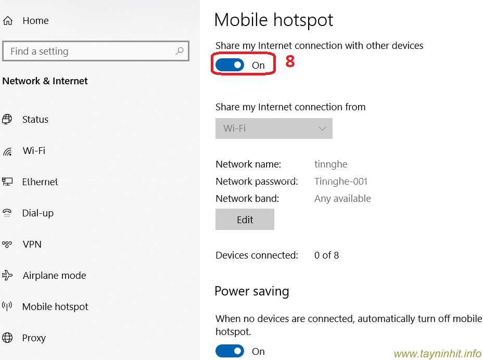The height and width of the screenshot is (360, 483).
Task: Open the Share connection from Wi-Fi dropdown
Action: click(x=274, y=128)
